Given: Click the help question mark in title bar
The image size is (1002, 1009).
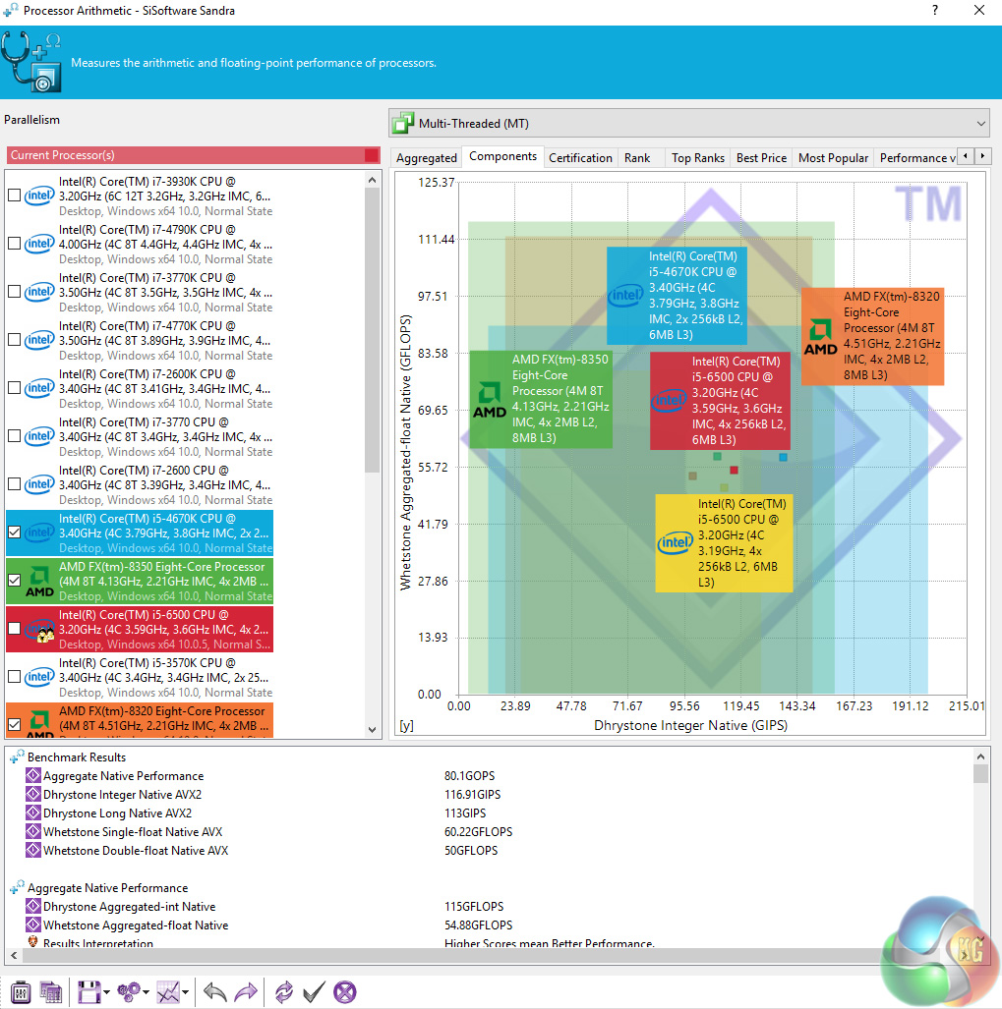Looking at the screenshot, I should pyautogui.click(x=935, y=10).
